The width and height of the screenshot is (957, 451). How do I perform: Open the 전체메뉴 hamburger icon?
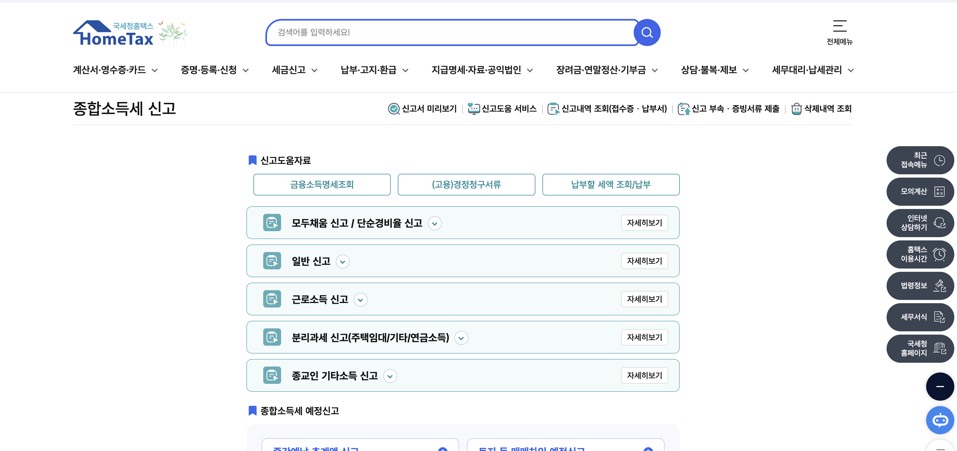[839, 26]
